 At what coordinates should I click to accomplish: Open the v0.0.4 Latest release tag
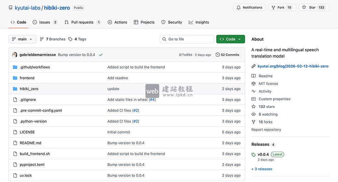tap(263, 154)
